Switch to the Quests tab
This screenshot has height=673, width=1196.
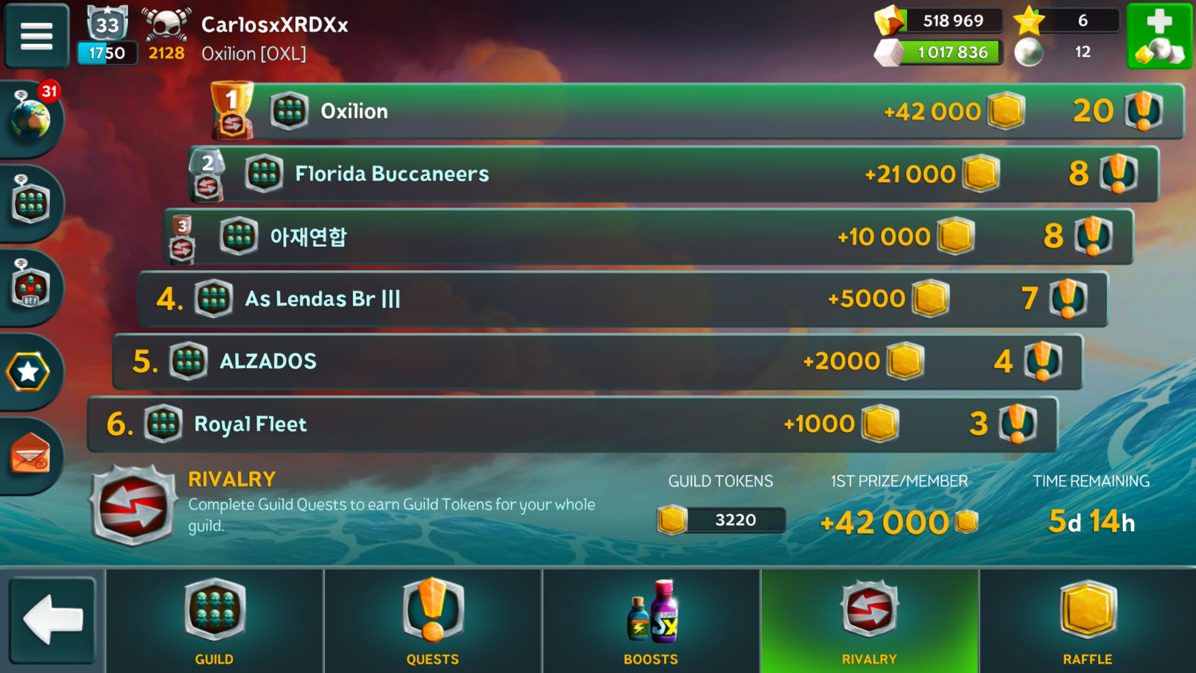tap(433, 622)
